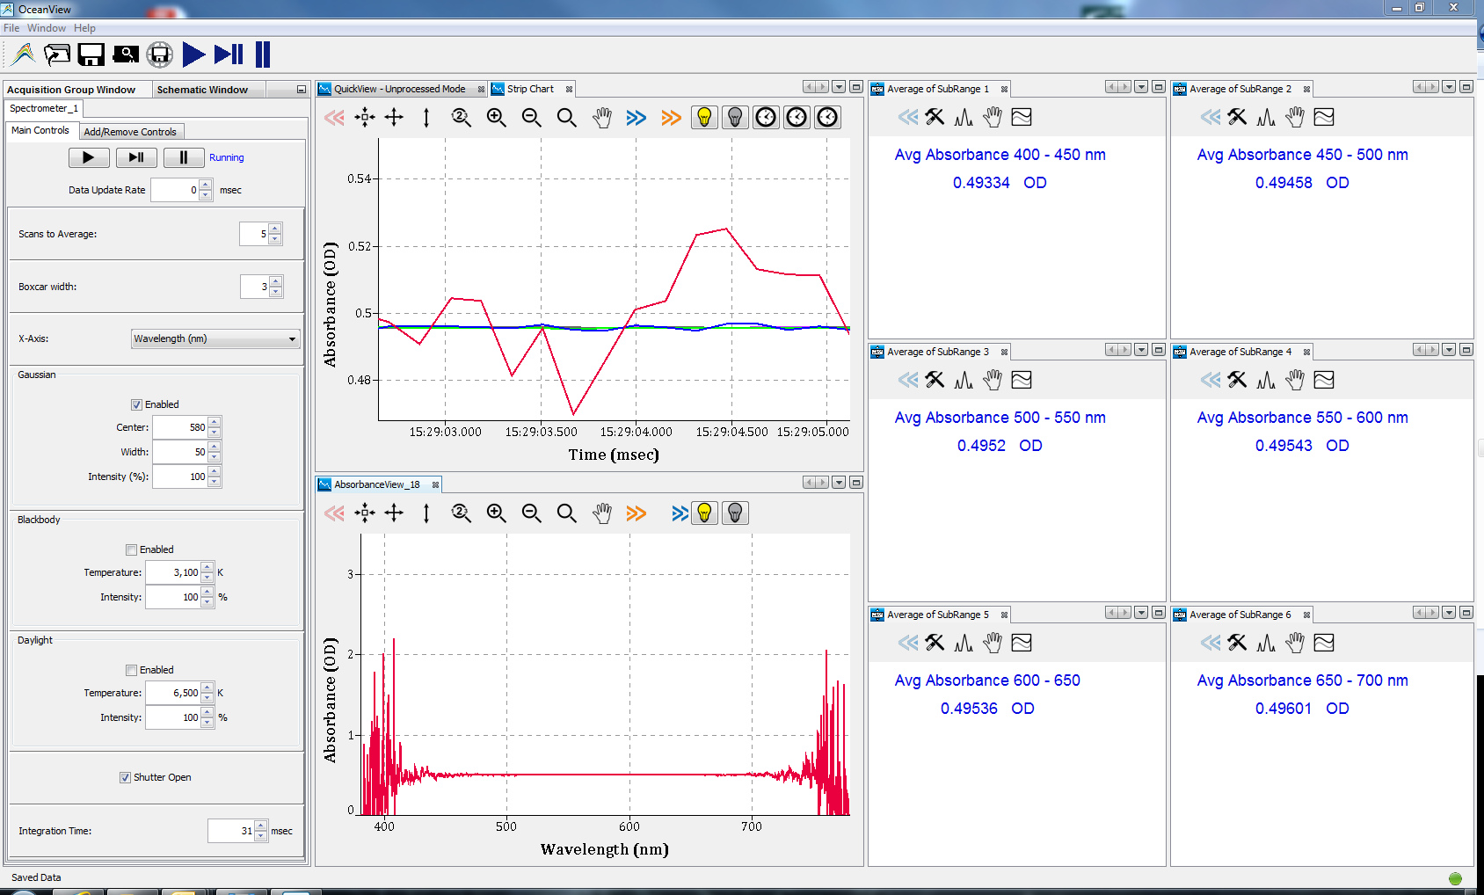Click the zoom in magnifier in Strip Chart toolbar

497,118
